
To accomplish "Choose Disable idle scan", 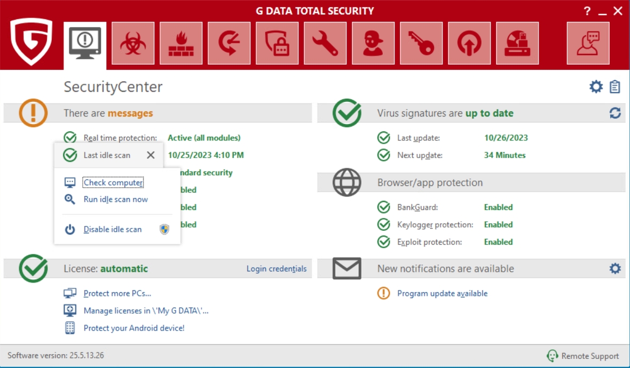I will click(x=113, y=229).
